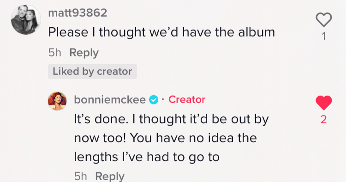This screenshot has height=182, width=346.
Task: Click the blue verified checkmark badge
Action: pyautogui.click(x=154, y=100)
